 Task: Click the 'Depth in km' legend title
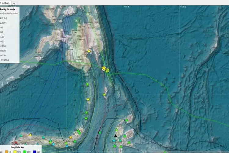coord(17,147)
